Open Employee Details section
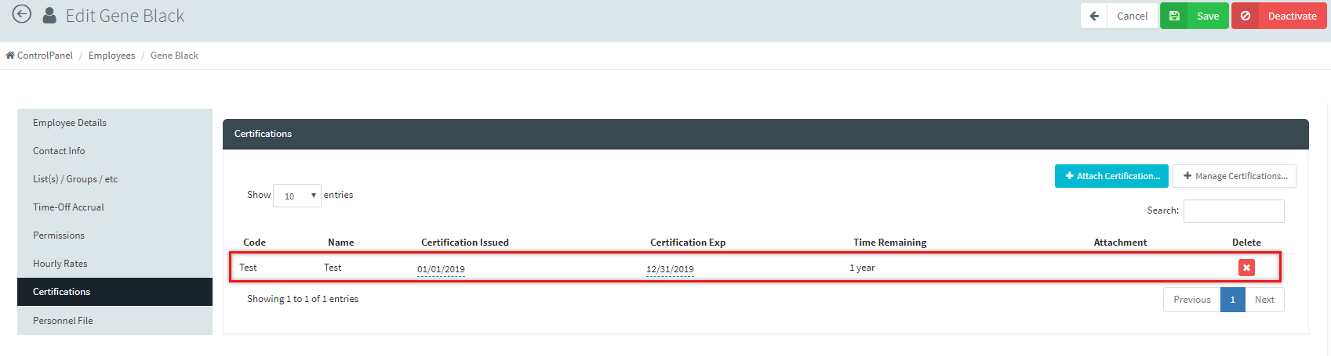The image size is (1331, 356). (115, 123)
